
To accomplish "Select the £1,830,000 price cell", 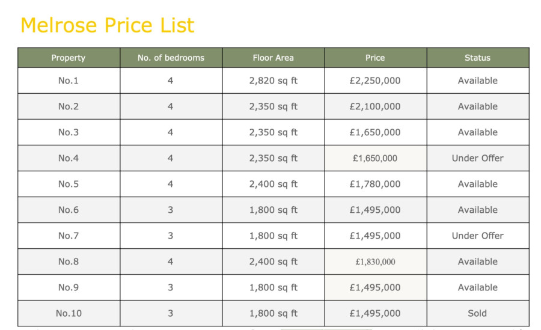I will click(x=375, y=261).
